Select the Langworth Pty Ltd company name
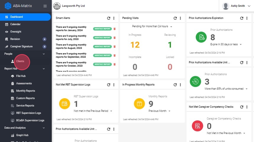The image size is (254, 142). click(73, 6)
